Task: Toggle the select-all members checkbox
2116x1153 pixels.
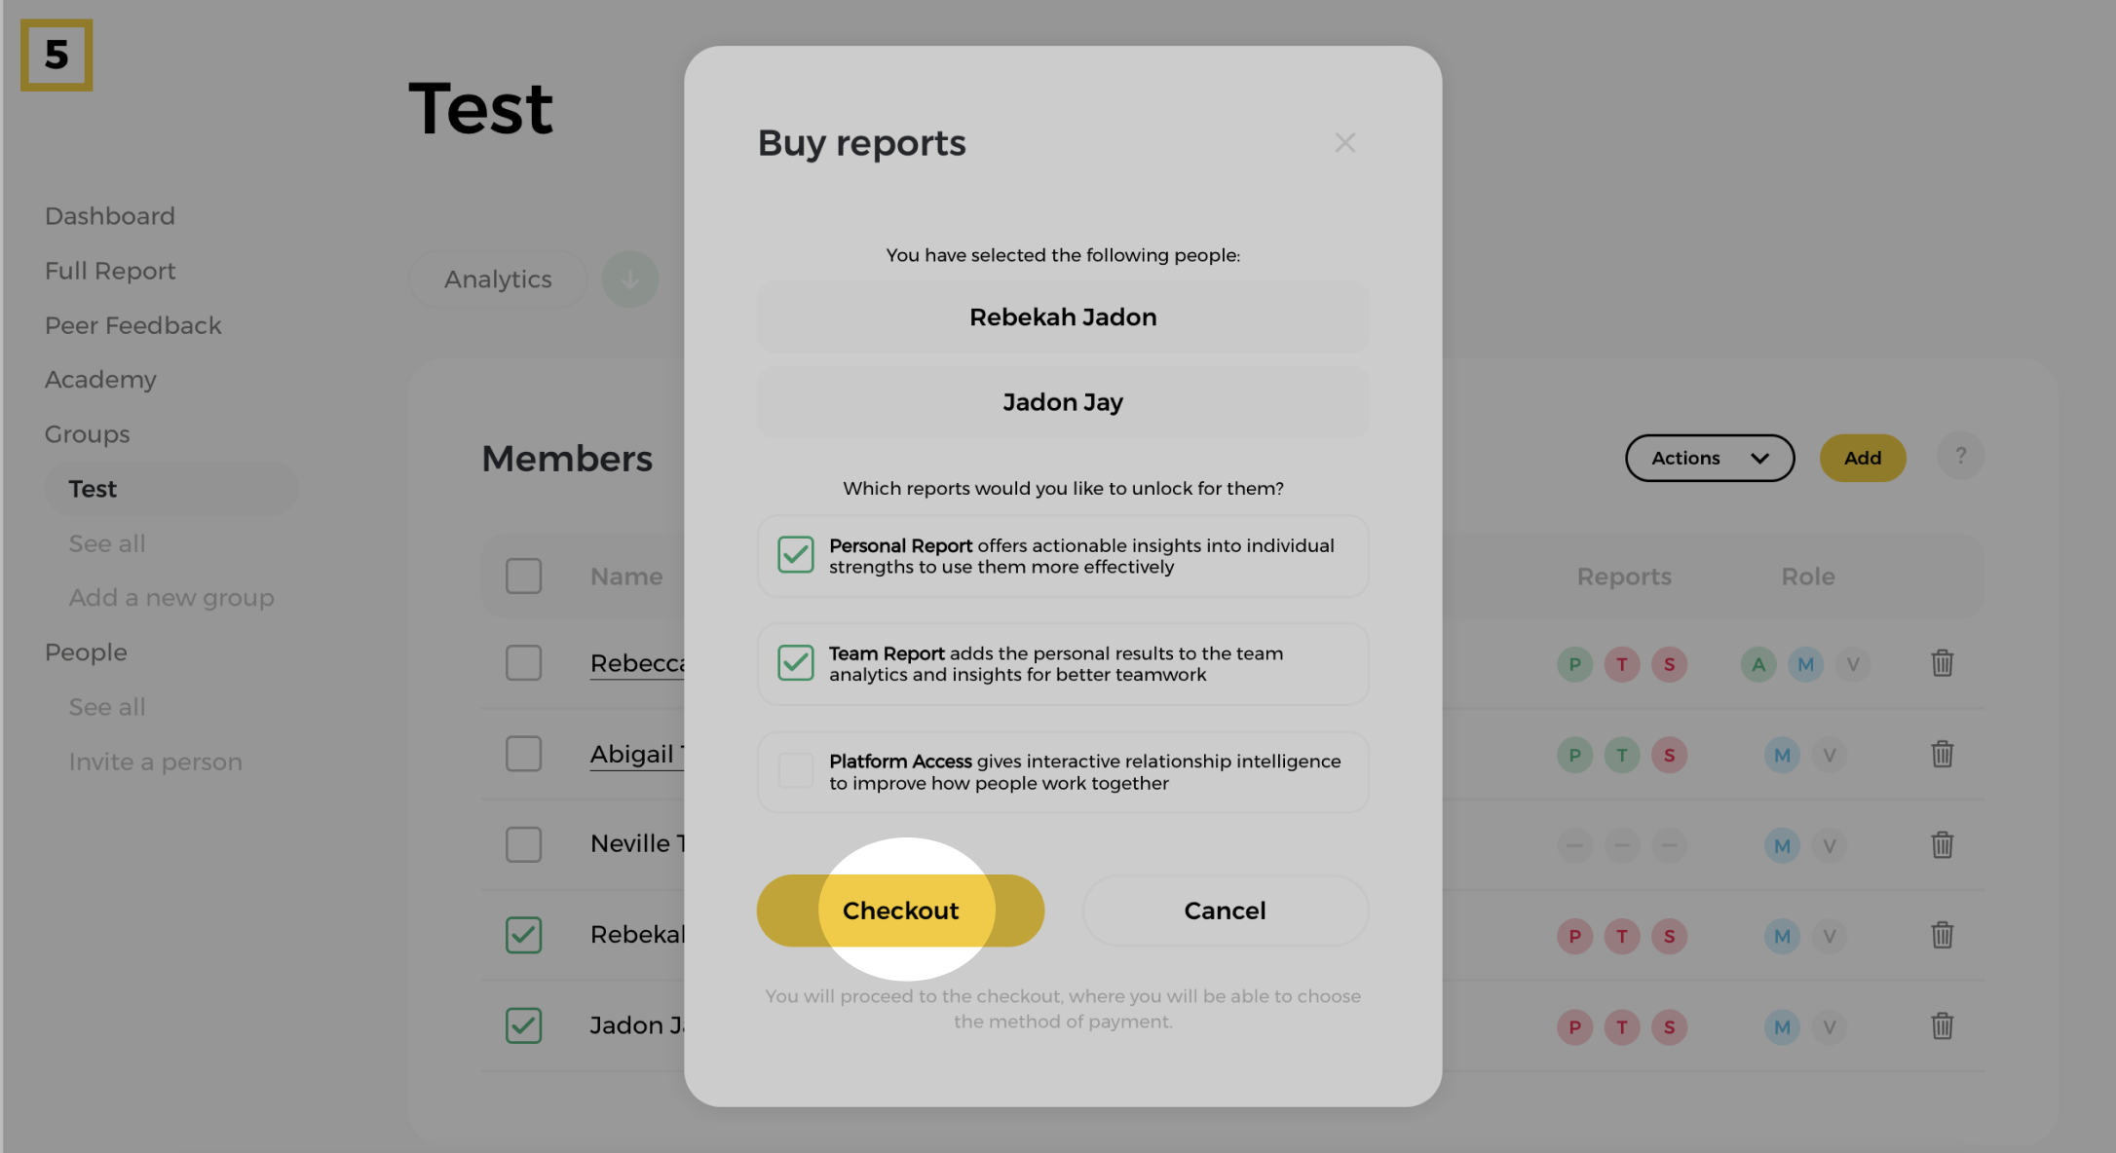Action: [x=524, y=576]
